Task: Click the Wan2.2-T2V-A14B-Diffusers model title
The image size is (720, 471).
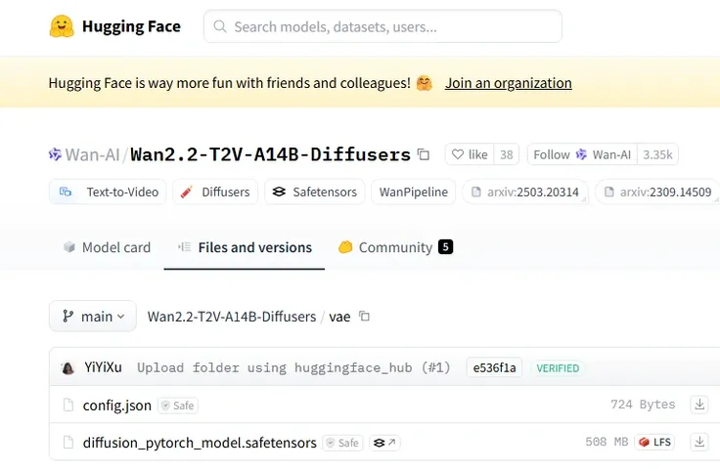Action: 270,154
